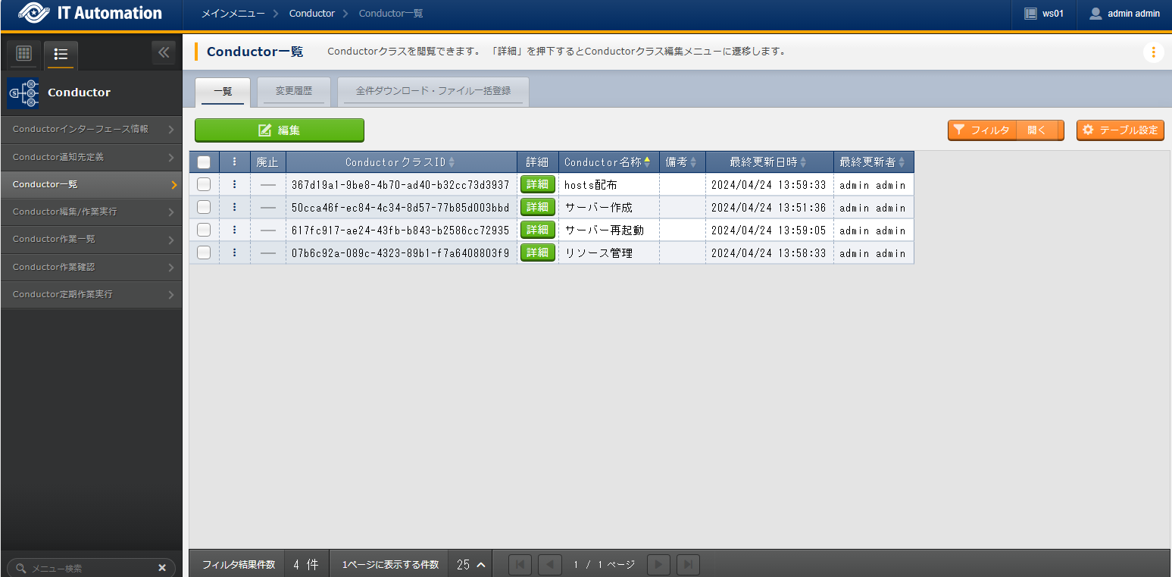1172x577 pixels.
Task: Tick the select-all checkbox in table header
Action: (204, 162)
